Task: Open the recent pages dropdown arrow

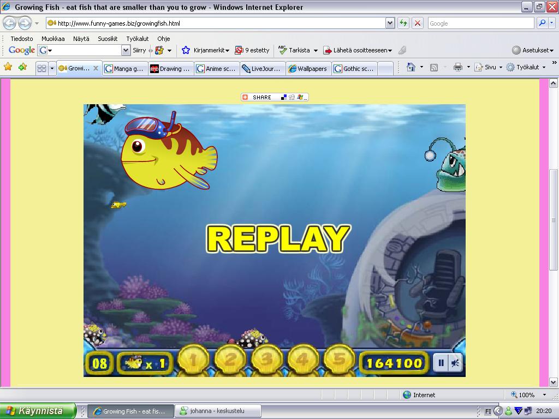Action: point(37,23)
